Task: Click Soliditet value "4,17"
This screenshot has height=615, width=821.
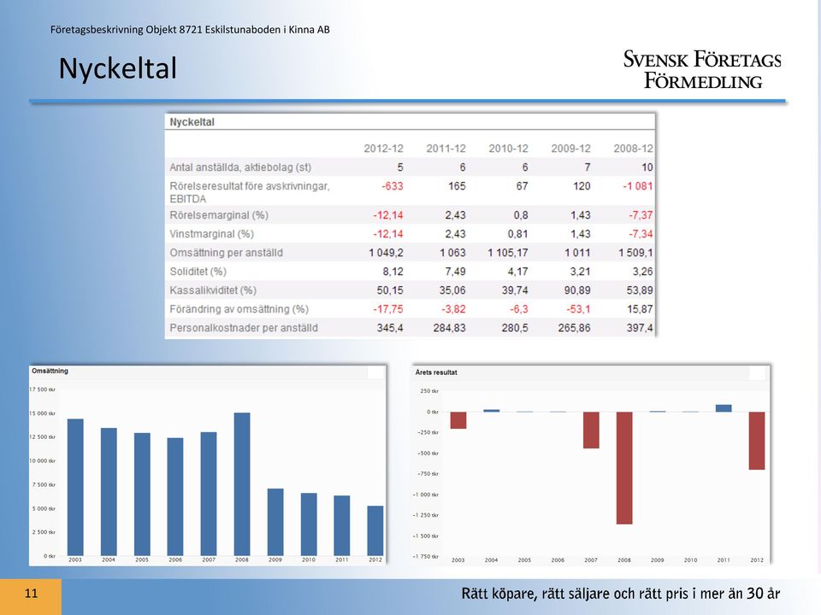Action: [518, 272]
